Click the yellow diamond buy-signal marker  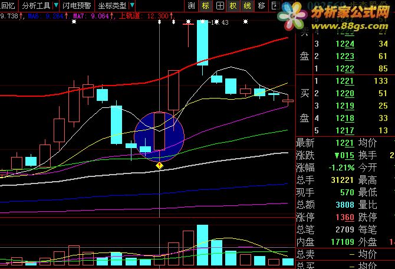(x=159, y=166)
